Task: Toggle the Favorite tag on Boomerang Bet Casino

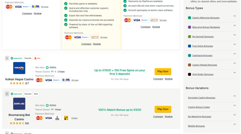Action: pyautogui.click(x=28, y=94)
